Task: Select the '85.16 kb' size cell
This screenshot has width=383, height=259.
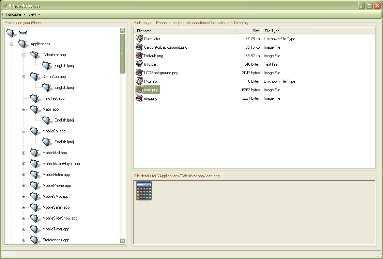Action: point(252,47)
